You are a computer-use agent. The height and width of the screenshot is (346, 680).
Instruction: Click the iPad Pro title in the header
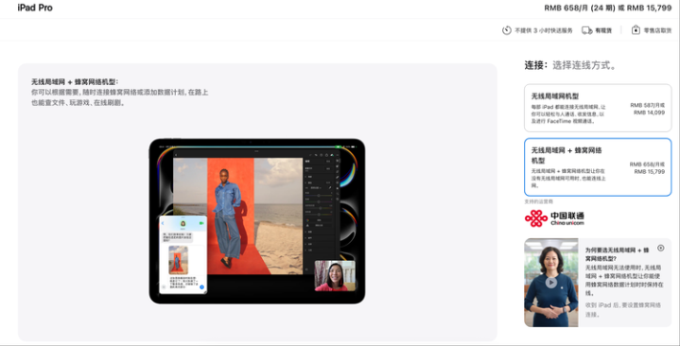pos(35,8)
